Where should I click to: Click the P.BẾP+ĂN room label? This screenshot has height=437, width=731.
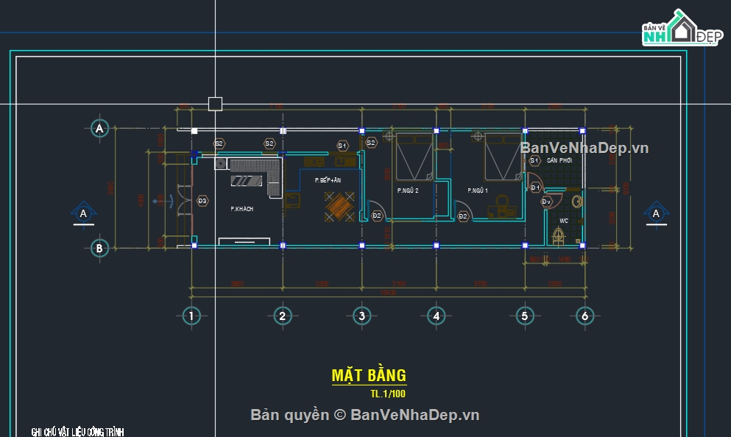click(328, 180)
